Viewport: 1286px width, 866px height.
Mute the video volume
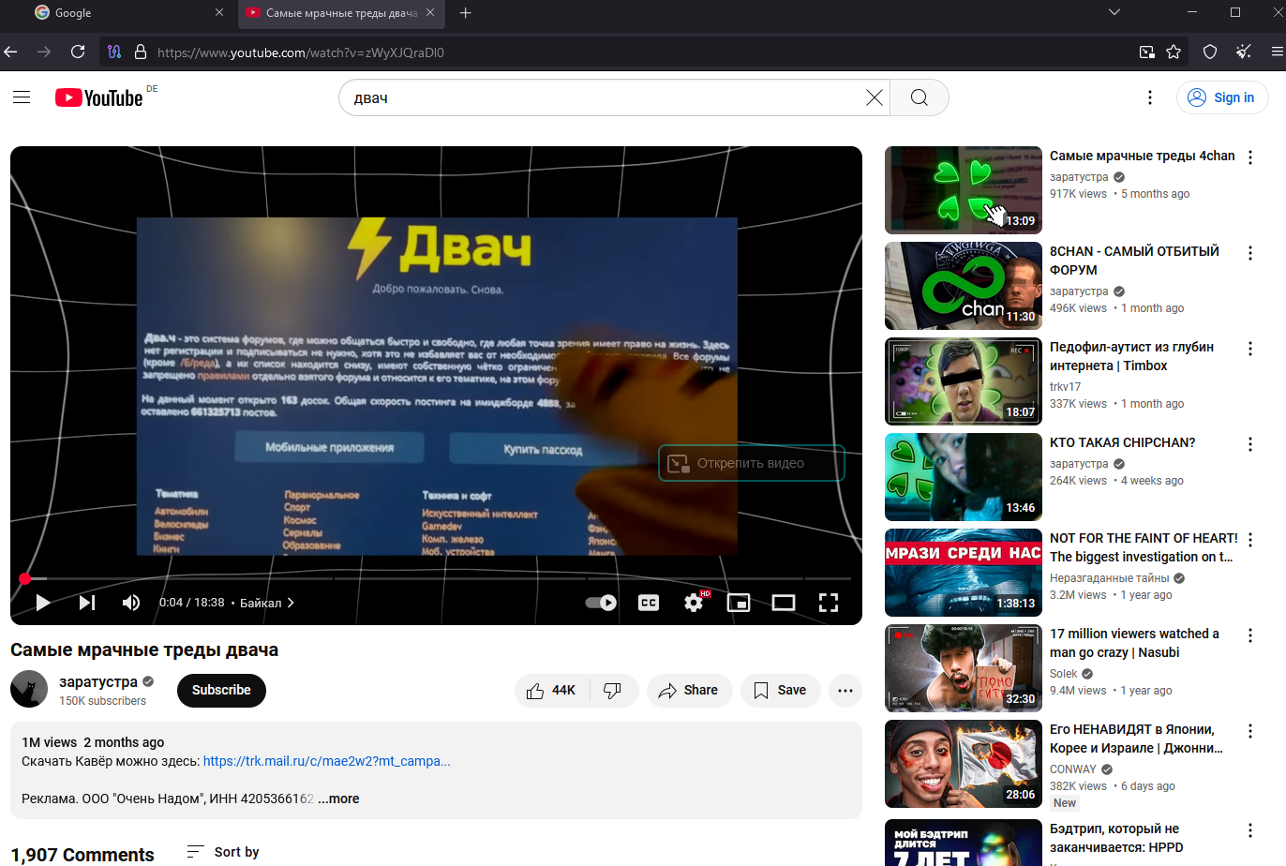coord(131,603)
